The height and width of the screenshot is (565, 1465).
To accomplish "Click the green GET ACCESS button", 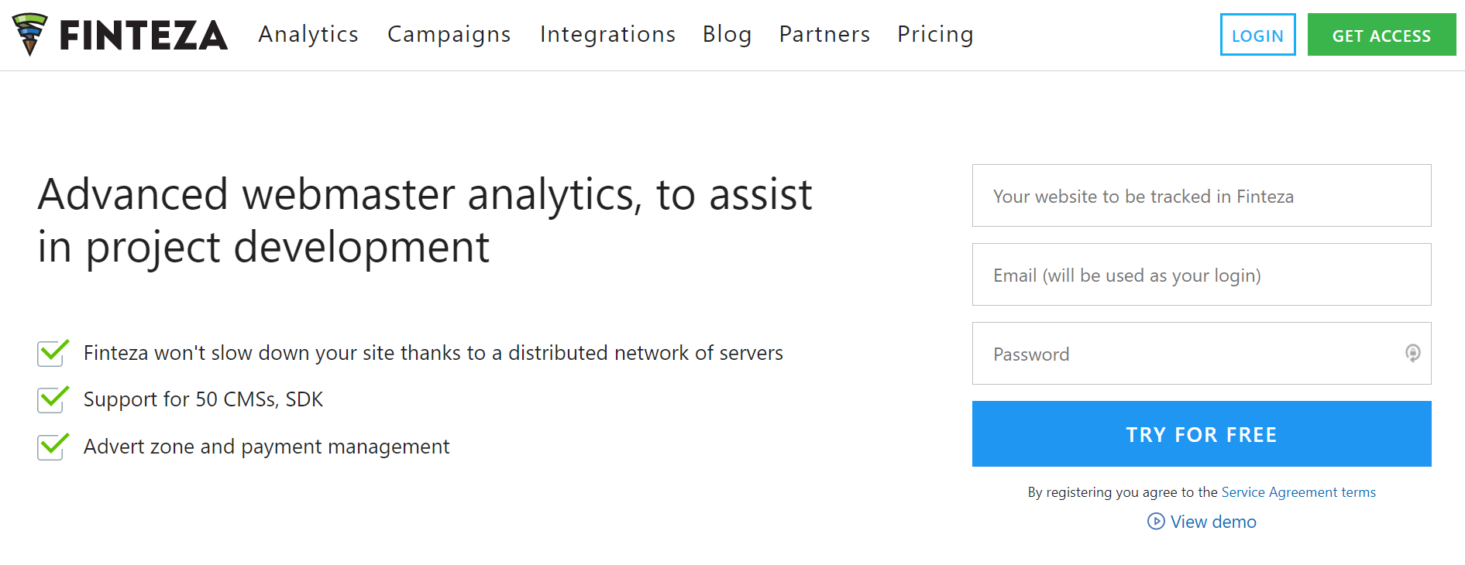I will coord(1382,35).
